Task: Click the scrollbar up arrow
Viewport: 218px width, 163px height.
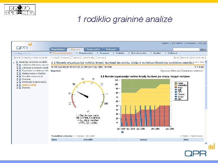Action: [206, 62]
